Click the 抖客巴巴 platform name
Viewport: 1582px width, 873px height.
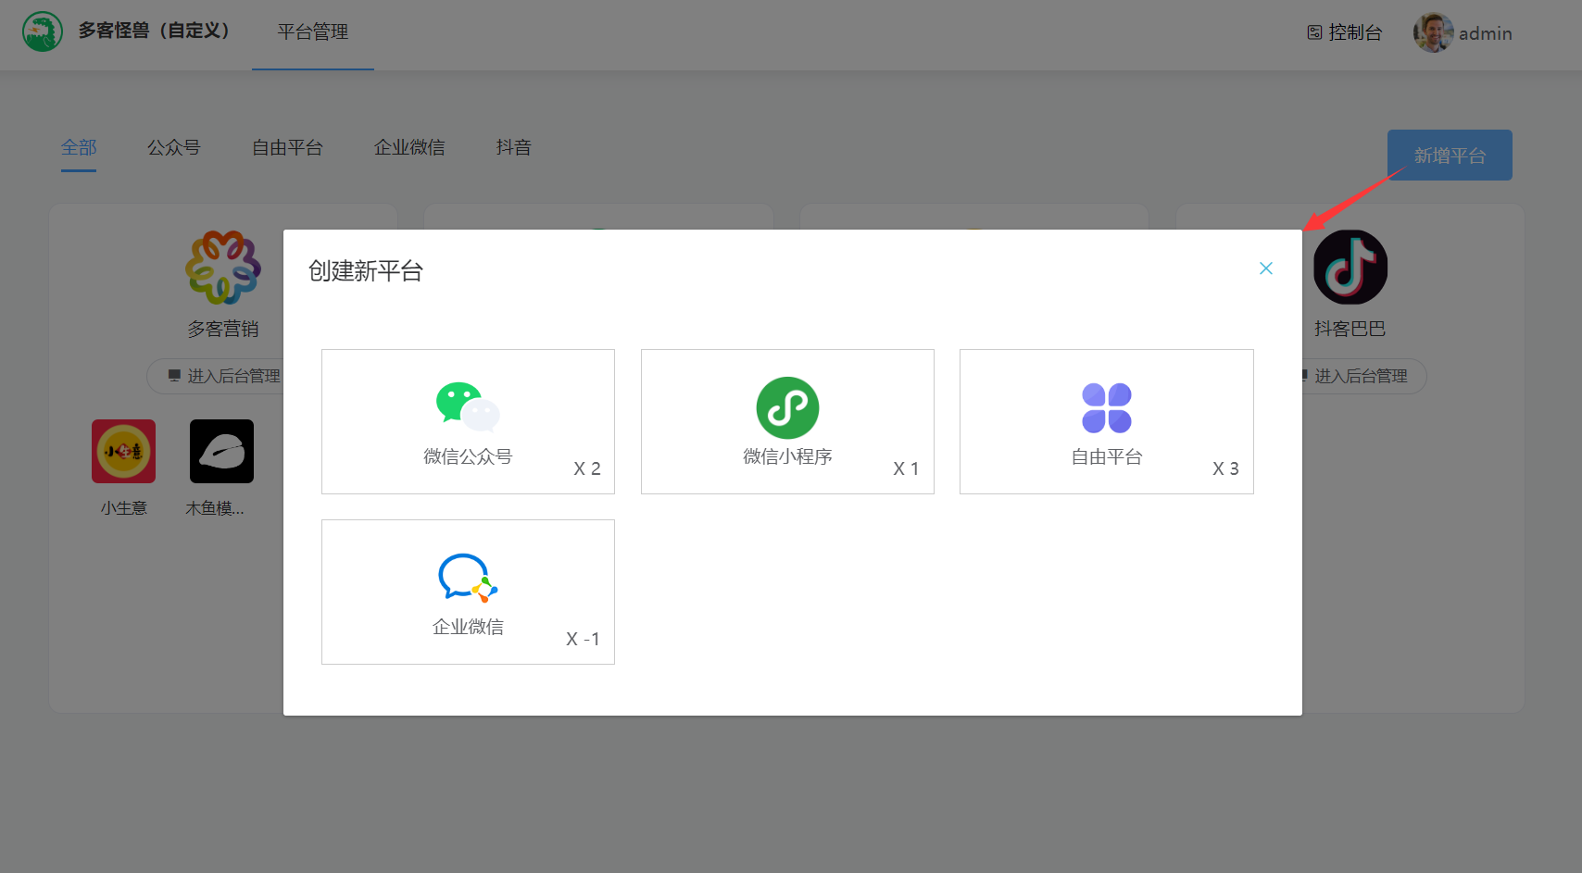[1350, 329]
